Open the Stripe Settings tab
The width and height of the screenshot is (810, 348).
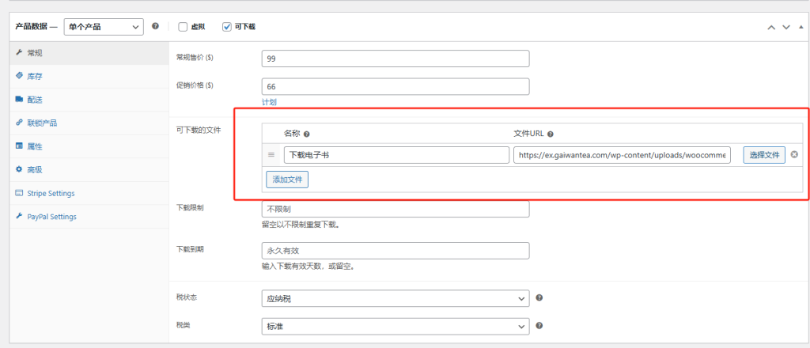pyautogui.click(x=51, y=193)
